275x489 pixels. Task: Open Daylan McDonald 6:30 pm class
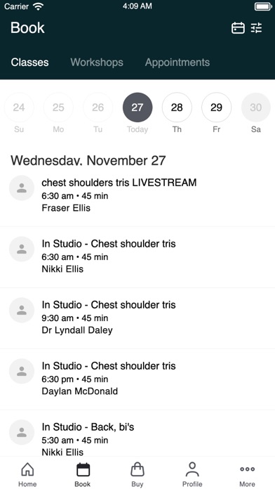click(x=137, y=379)
